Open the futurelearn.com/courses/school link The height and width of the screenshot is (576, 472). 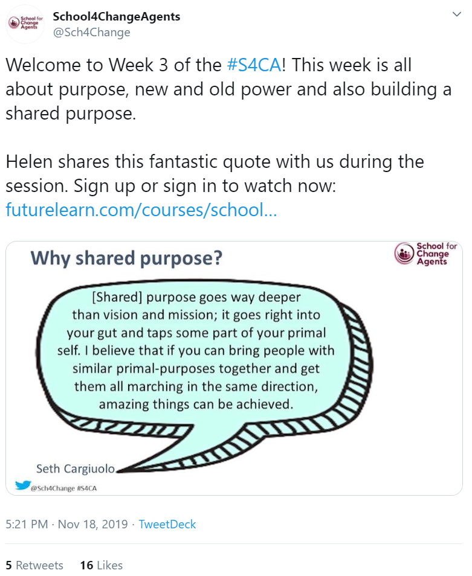tap(141, 210)
